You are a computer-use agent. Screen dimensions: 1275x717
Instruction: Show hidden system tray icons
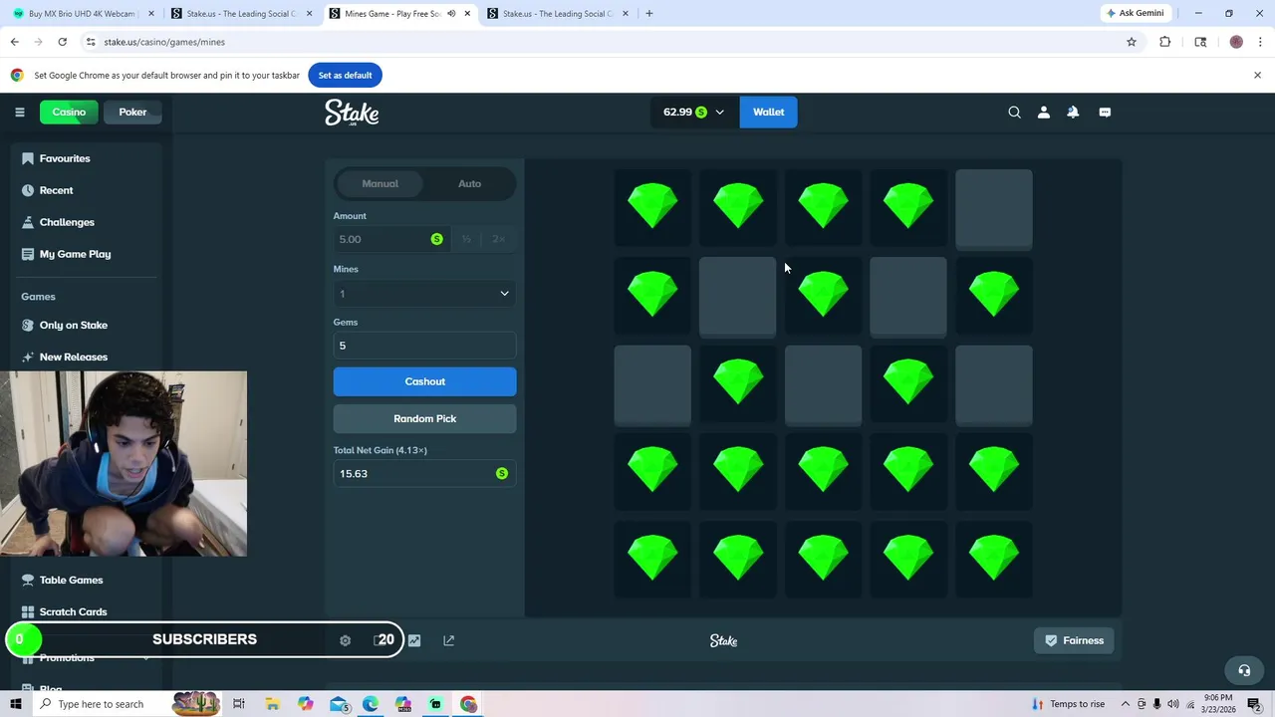[1126, 704]
